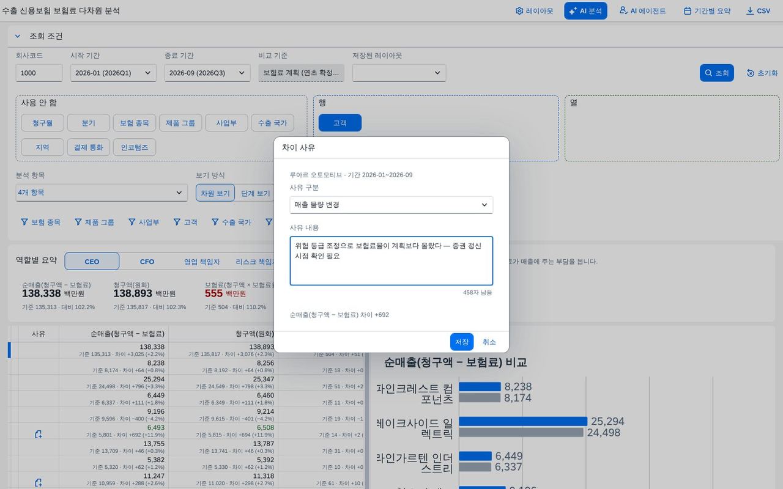
Task: Select the 분기 dimension chip
Action: point(88,123)
